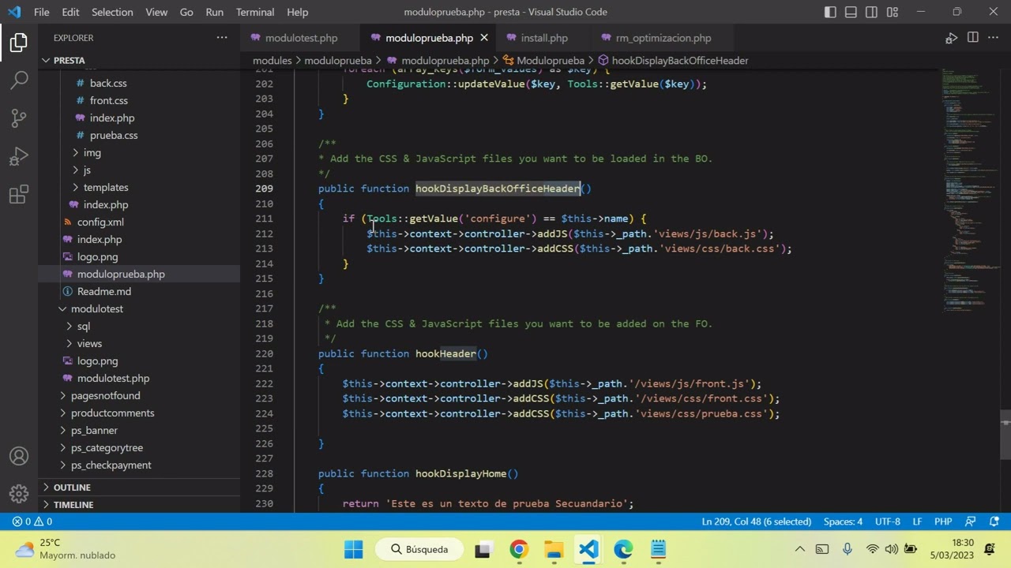Toggle the Panel layout icon
This screenshot has width=1011, height=568.
pos(851,12)
